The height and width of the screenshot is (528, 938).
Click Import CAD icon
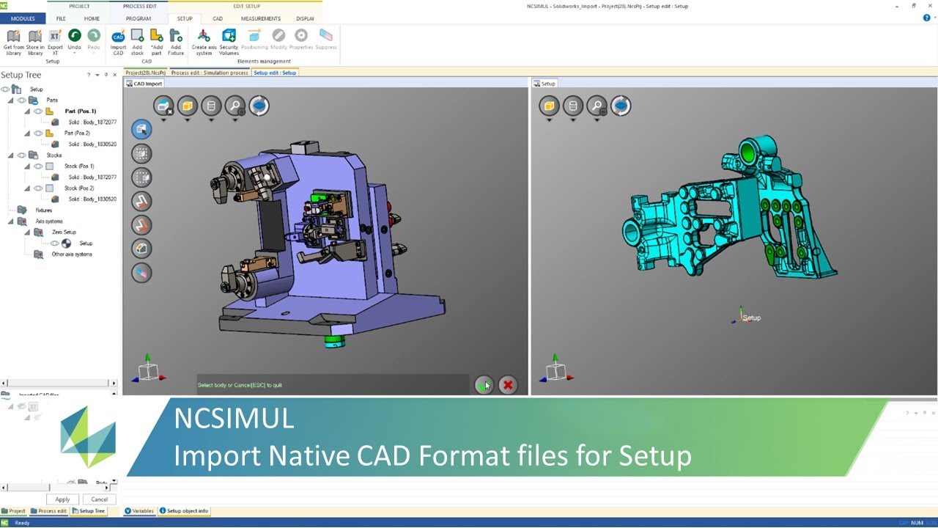click(118, 36)
